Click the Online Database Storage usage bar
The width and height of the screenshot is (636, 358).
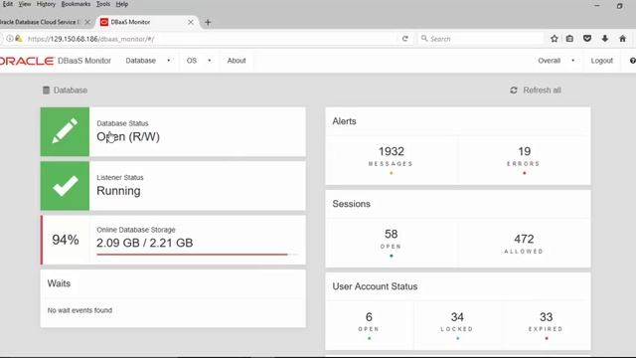pos(197,255)
